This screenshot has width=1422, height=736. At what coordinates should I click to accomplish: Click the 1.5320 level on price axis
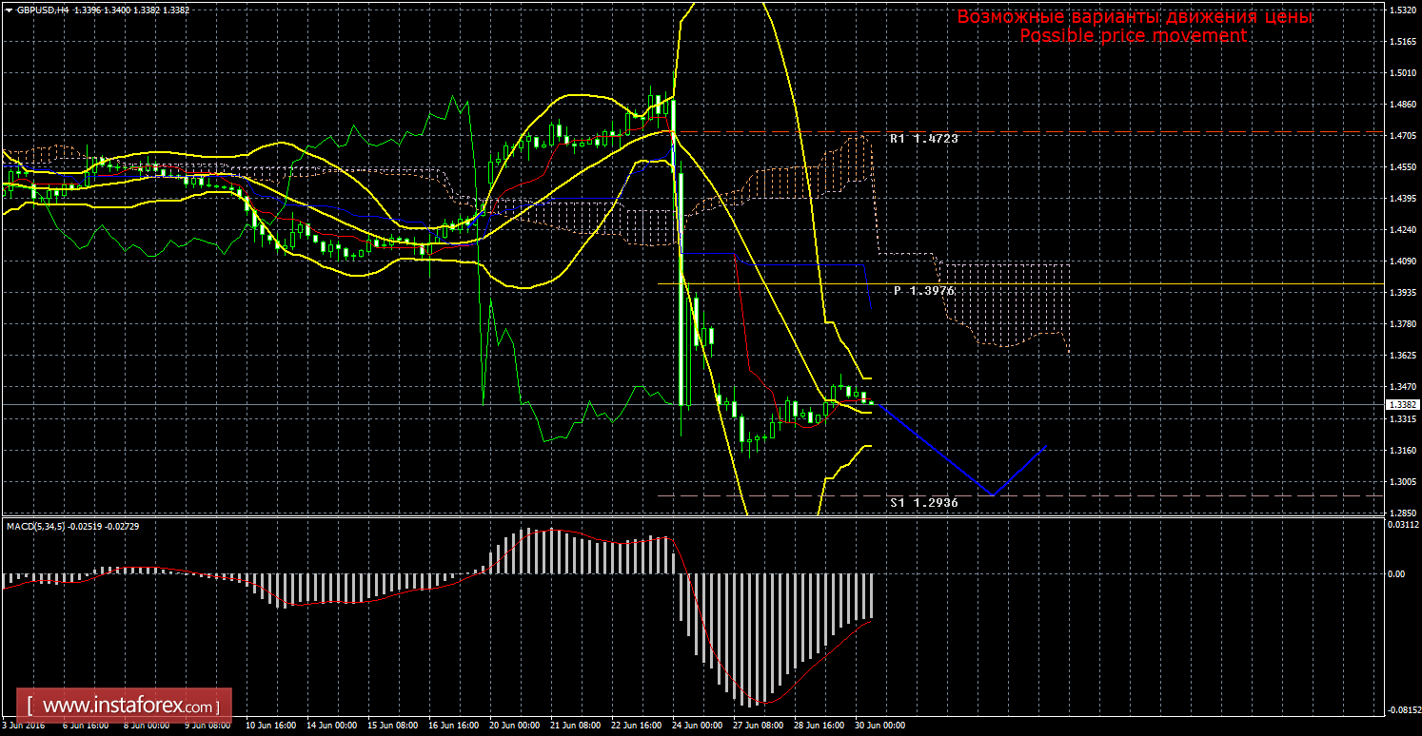1402,10
